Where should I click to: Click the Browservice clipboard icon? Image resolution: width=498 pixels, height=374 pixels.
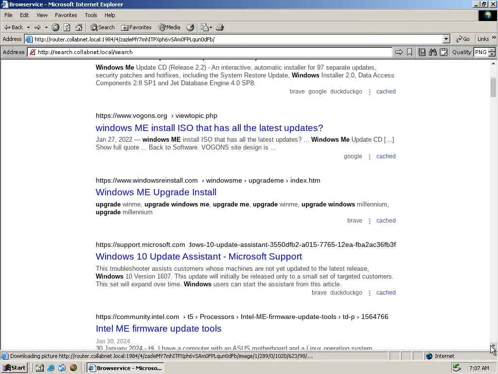(444, 52)
